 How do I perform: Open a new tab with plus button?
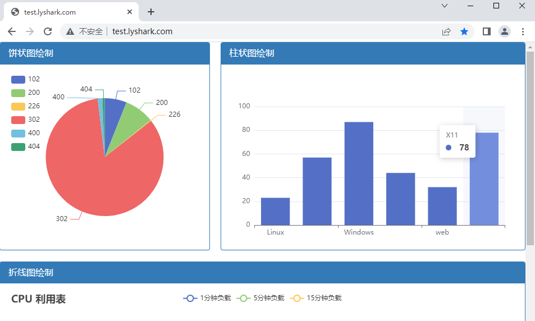pos(151,12)
